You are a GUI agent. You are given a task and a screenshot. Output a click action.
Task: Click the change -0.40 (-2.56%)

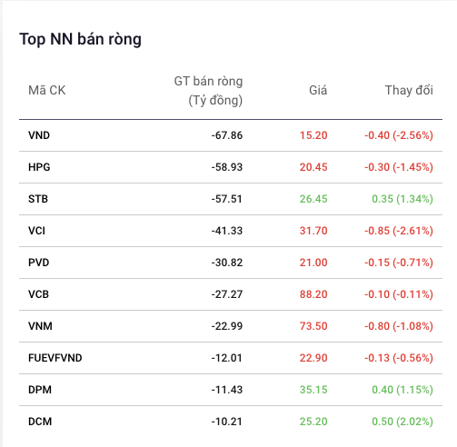399,135
